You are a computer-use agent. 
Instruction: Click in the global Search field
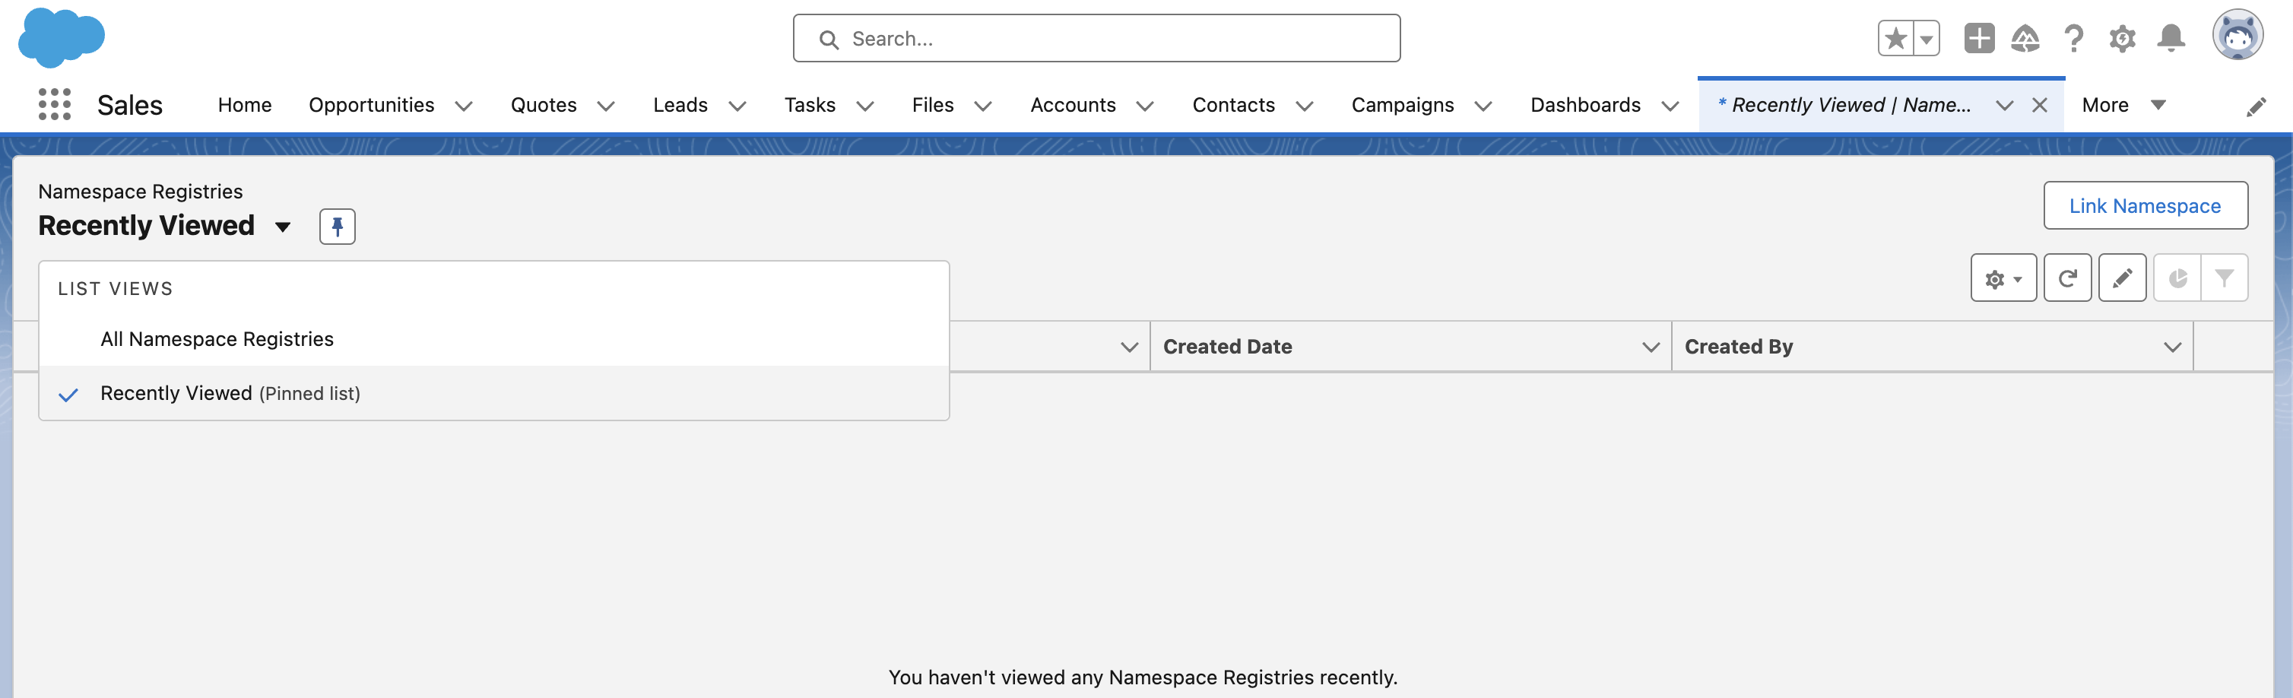point(1096,38)
